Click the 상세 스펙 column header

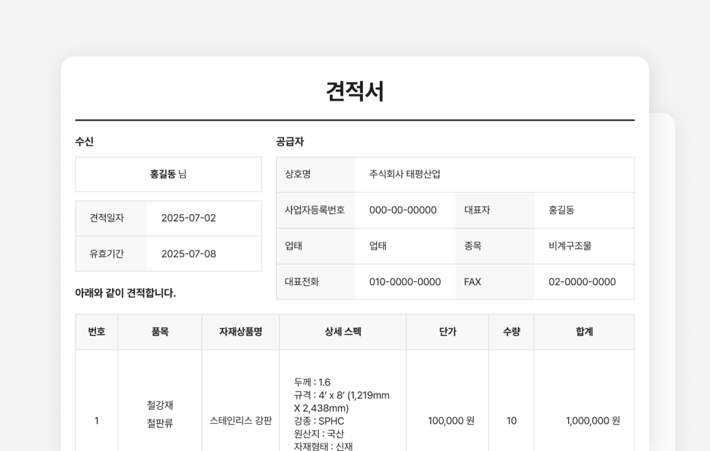coord(343,332)
